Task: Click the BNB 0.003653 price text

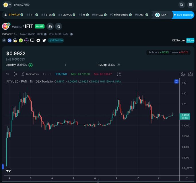Action: 15,59
